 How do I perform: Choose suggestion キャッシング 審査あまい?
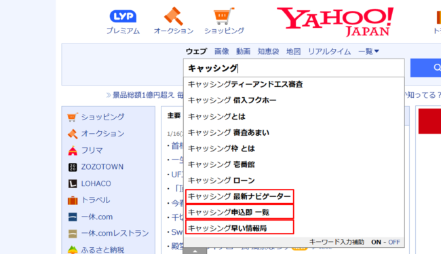[294, 132]
